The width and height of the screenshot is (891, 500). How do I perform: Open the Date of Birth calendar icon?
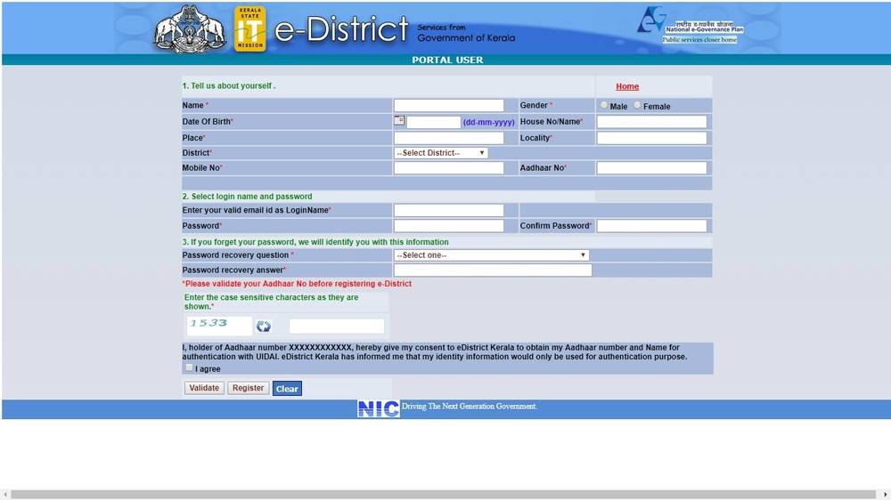(x=399, y=120)
